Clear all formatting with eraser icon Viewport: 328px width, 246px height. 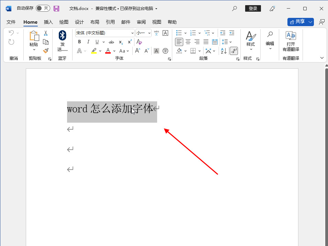point(139,42)
